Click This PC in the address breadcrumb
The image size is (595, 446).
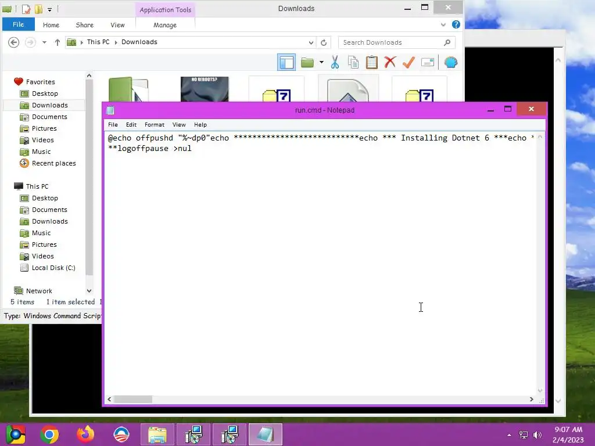point(98,42)
